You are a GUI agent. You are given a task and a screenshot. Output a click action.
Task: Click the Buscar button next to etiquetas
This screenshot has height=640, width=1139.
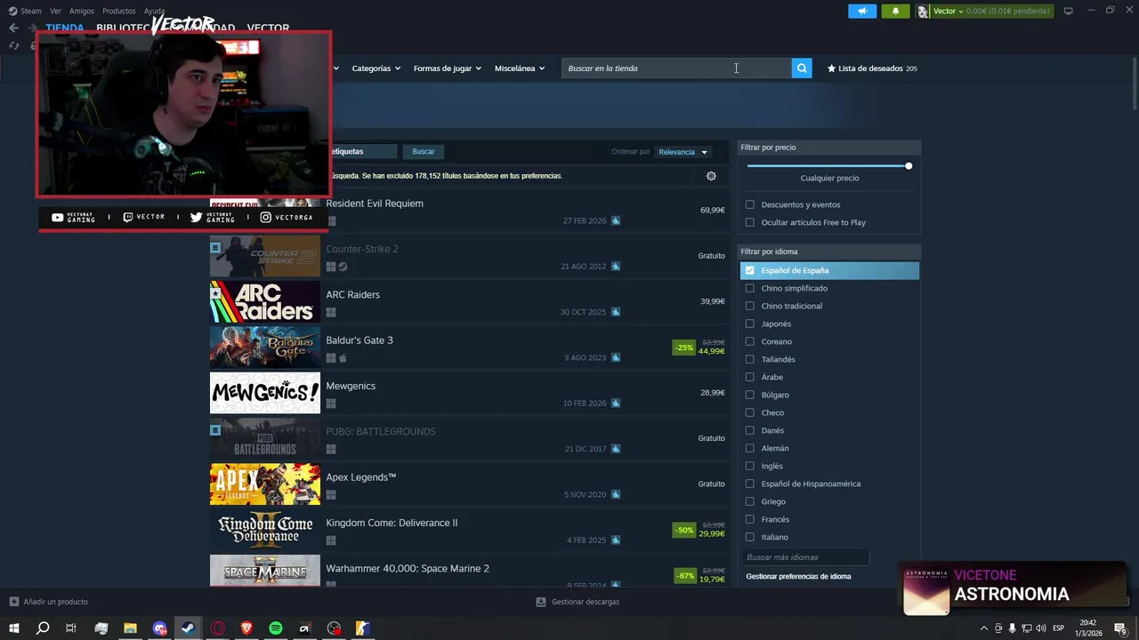tap(424, 152)
